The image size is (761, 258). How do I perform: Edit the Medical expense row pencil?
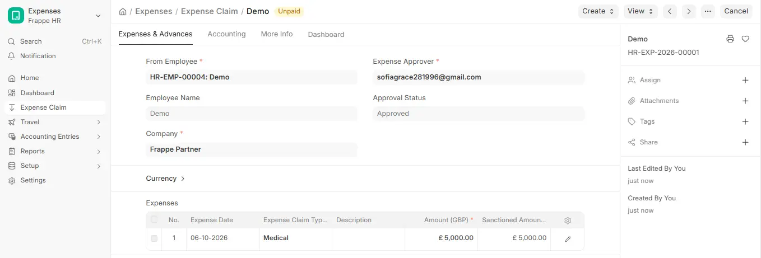pos(568,239)
